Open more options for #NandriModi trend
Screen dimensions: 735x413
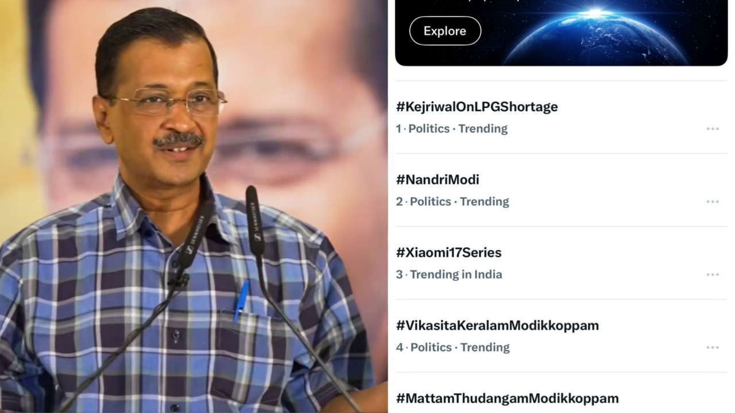pyautogui.click(x=713, y=201)
